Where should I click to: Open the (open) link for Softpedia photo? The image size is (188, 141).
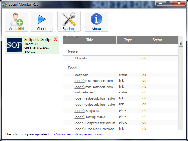tap(79, 111)
